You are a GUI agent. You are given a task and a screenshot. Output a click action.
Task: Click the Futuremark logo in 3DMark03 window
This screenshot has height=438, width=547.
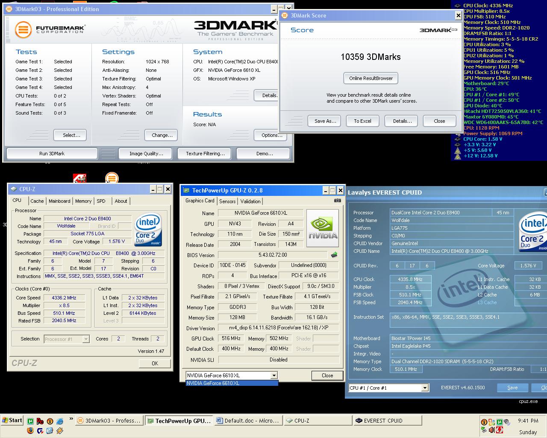tap(50, 30)
